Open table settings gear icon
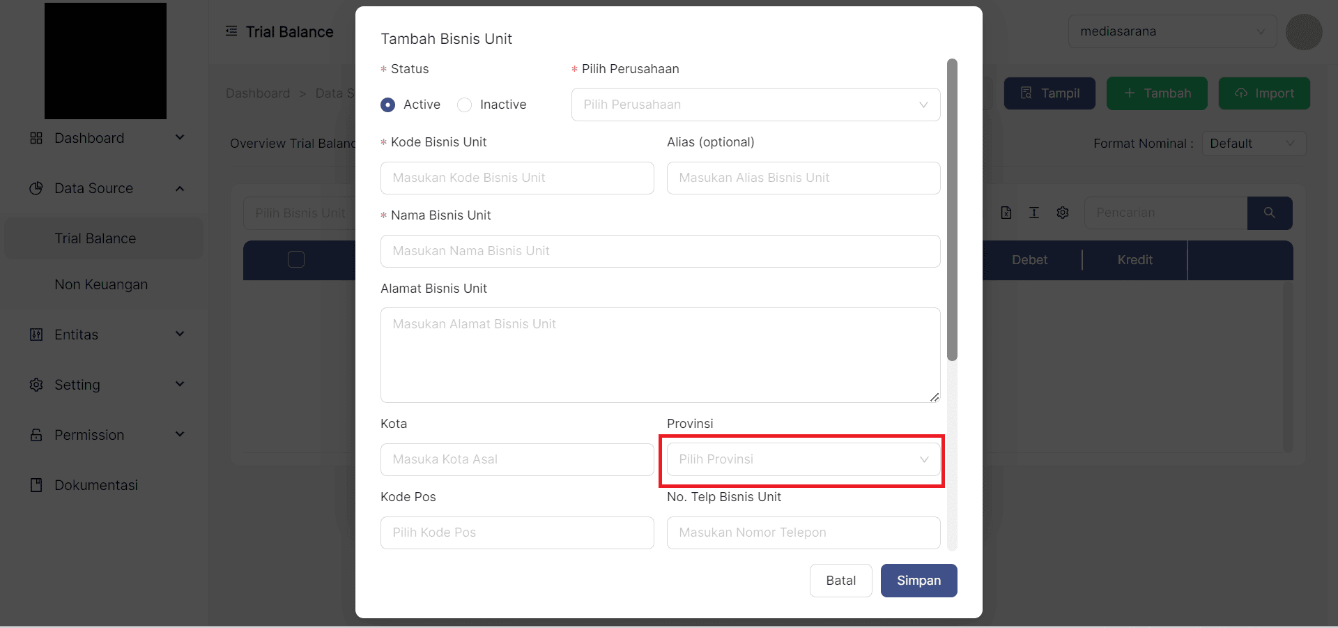Screen dimensions: 1338x628 [x=1062, y=213]
